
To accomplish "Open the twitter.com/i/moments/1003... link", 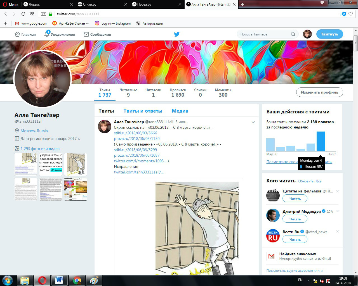I will coord(140,161).
